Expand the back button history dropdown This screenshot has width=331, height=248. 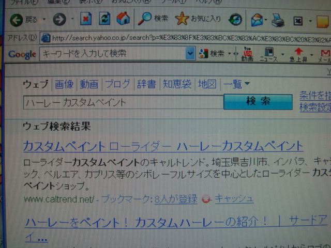[44, 19]
